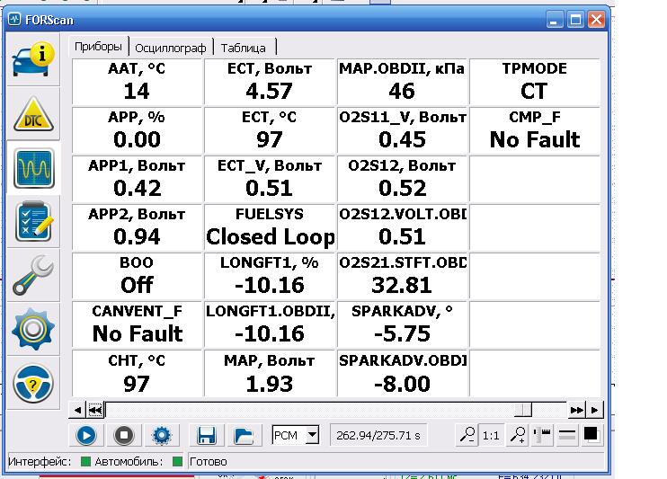Open the service wrench section icon

point(33,275)
